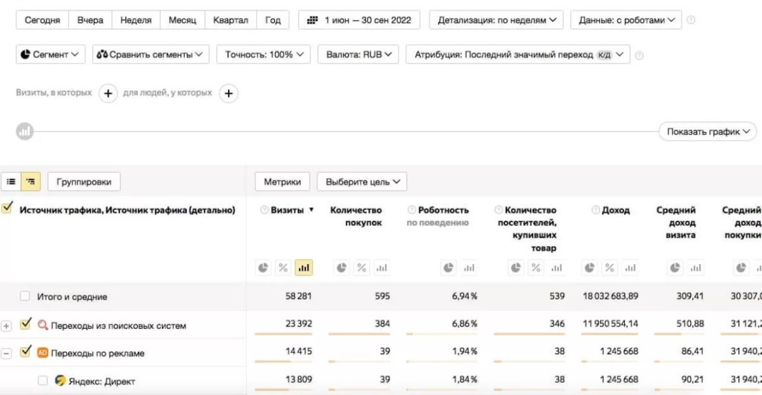Show percent values for Доход column
Image resolution: width=762 pixels, height=395 pixels.
pos(610,268)
